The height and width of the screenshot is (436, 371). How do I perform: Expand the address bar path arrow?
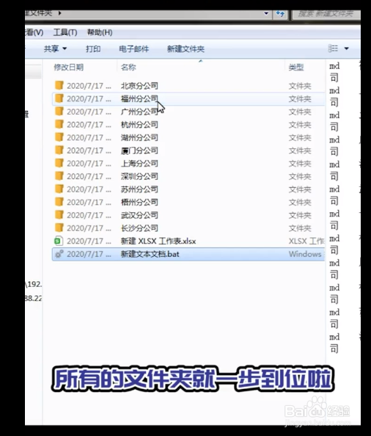tap(59, 12)
